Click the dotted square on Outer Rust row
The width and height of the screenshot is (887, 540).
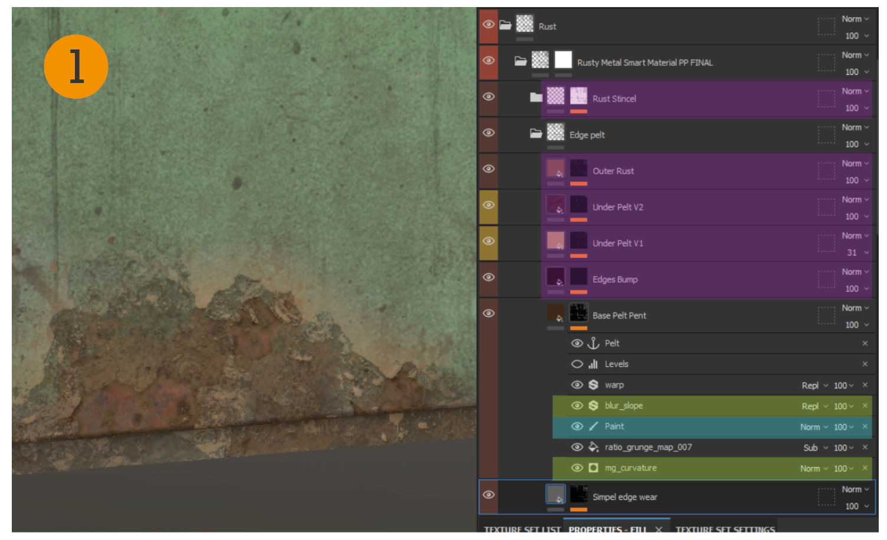point(826,171)
